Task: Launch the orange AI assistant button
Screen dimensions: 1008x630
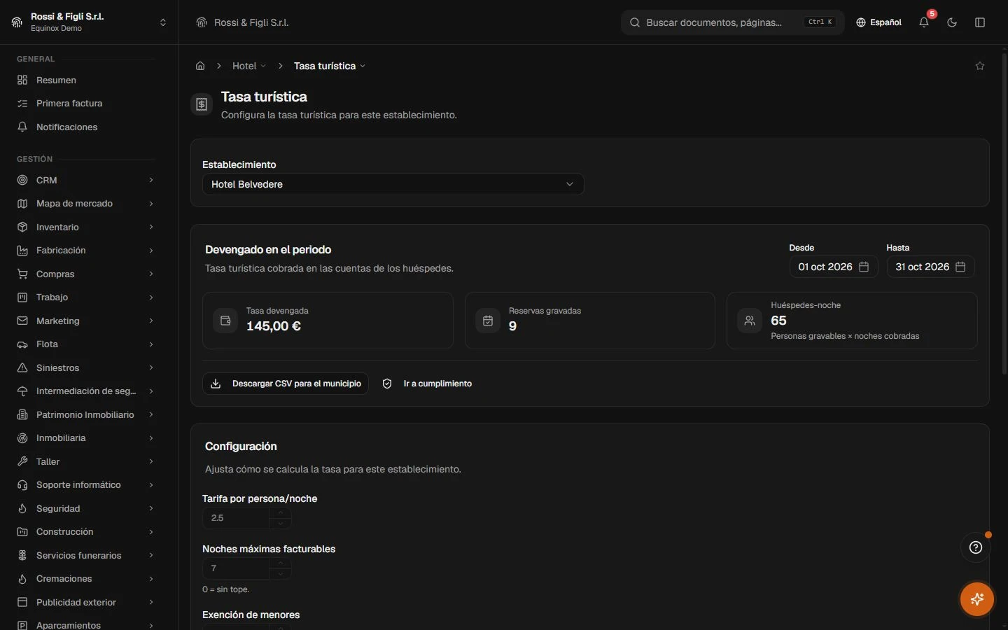Action: [977, 599]
